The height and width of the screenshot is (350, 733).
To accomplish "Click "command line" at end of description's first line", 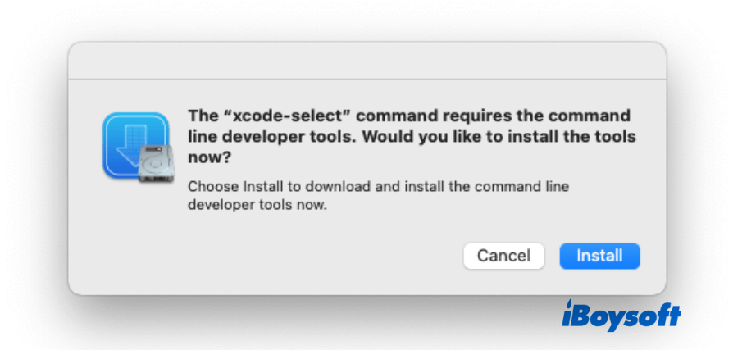I will [x=530, y=186].
